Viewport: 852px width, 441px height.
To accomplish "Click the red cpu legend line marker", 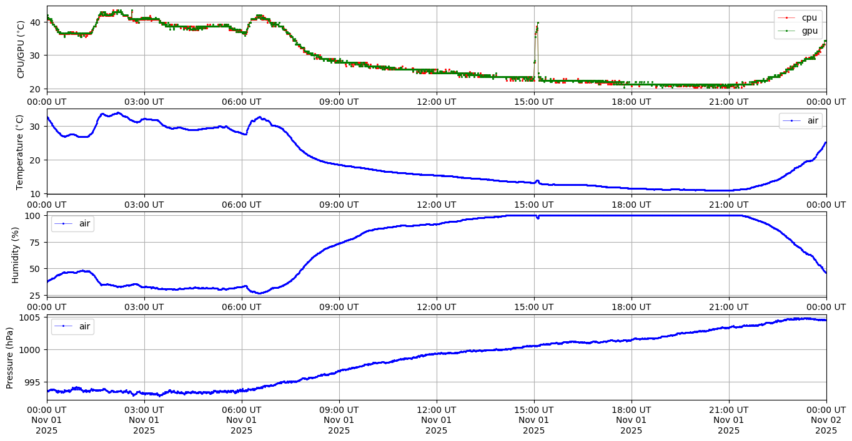I will [x=786, y=18].
